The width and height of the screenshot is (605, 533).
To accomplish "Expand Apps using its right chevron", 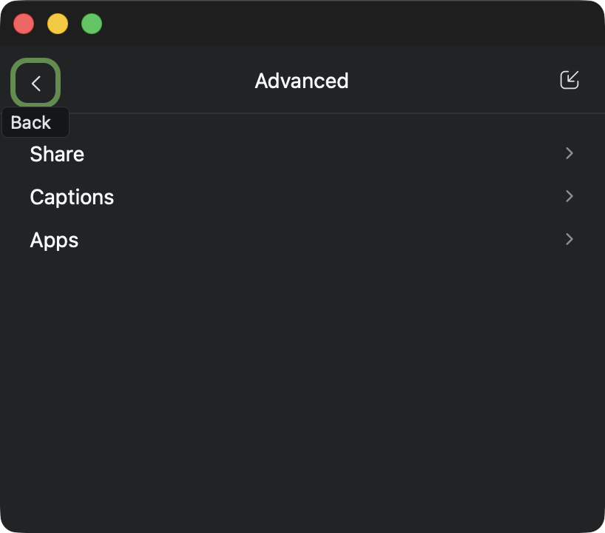I will (x=569, y=239).
